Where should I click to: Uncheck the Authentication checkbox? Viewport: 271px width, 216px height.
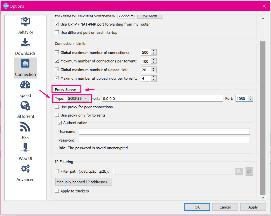point(60,123)
